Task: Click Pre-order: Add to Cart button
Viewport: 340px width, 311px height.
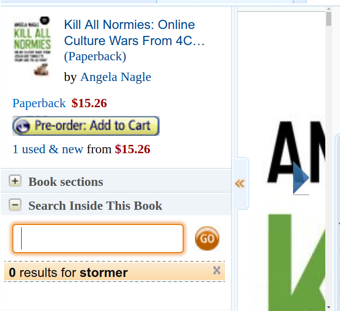Action: pos(86,126)
